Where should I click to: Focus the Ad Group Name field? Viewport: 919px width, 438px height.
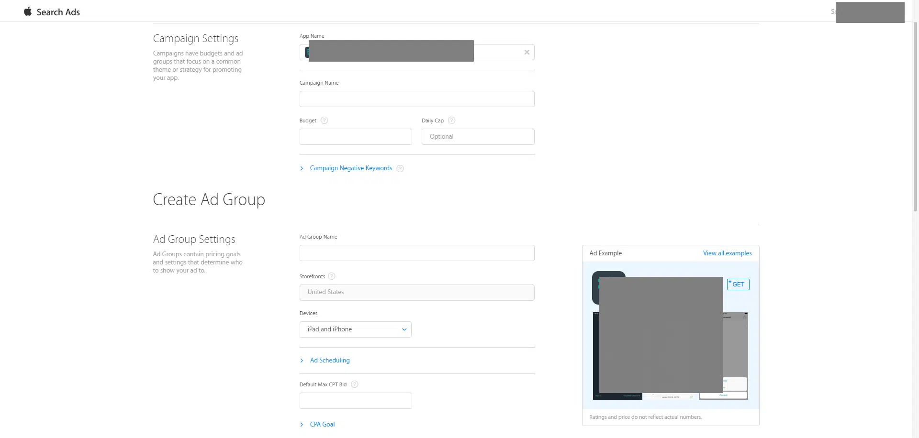coord(416,253)
